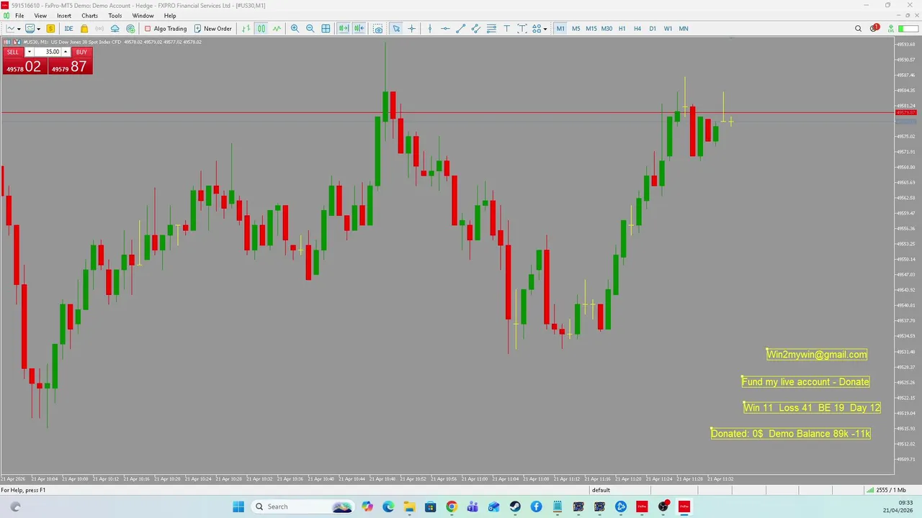Tile chart windows grid icon

coord(326,29)
